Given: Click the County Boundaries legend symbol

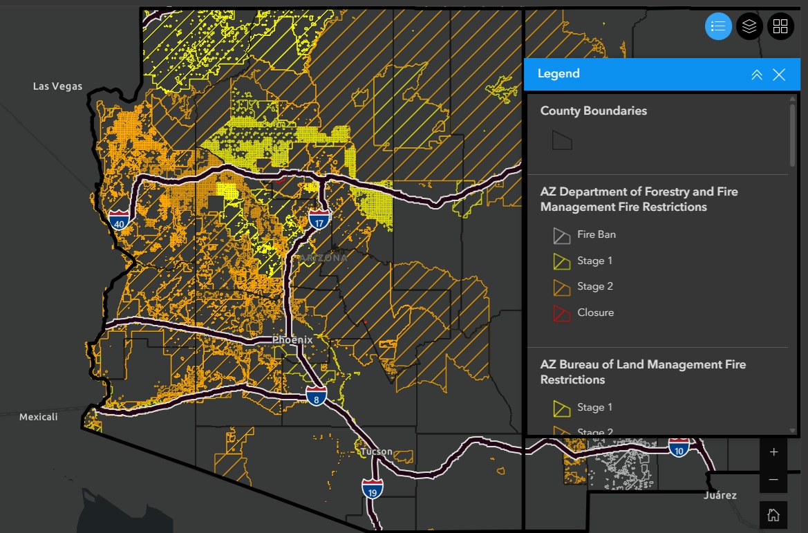Looking at the screenshot, I should coord(562,140).
